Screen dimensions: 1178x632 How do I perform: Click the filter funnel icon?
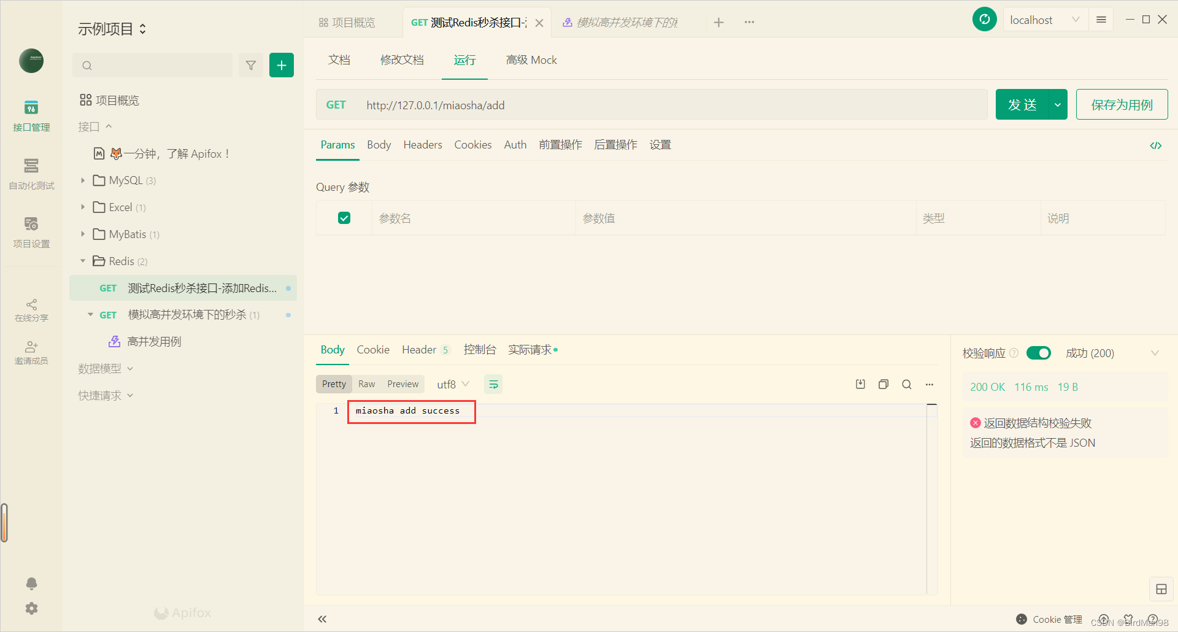[x=251, y=65]
